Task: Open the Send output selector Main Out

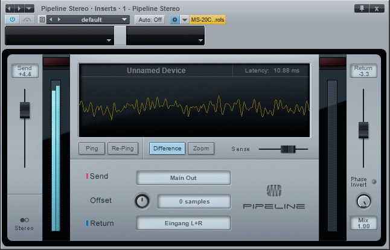Action: tap(184, 178)
